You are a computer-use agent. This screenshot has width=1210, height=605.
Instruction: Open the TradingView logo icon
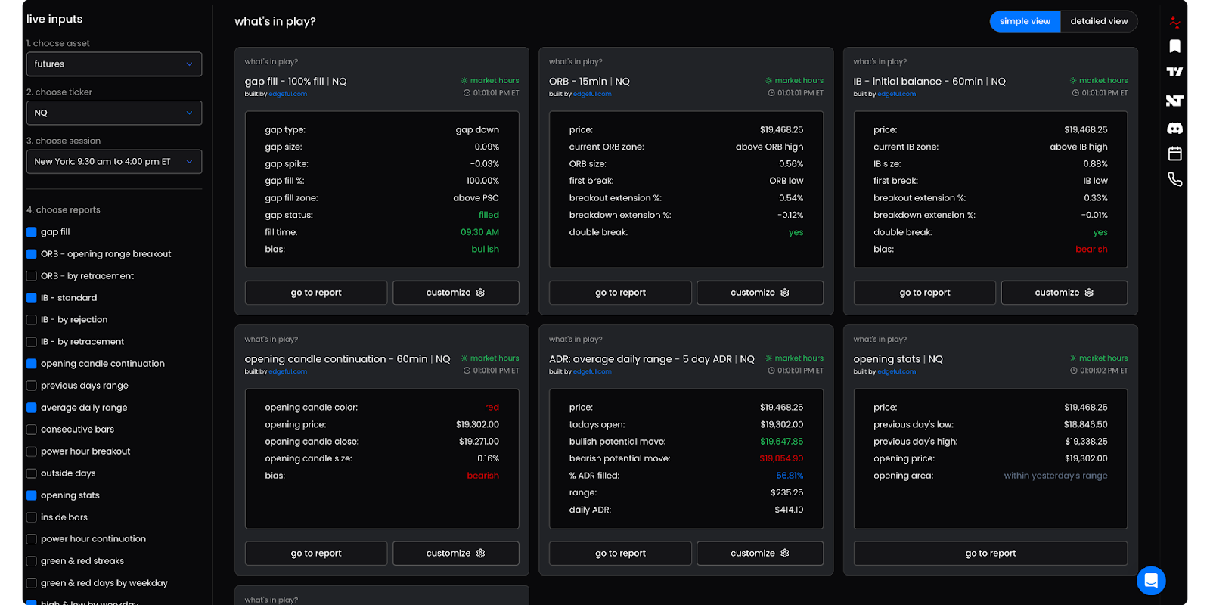pyautogui.click(x=1174, y=72)
